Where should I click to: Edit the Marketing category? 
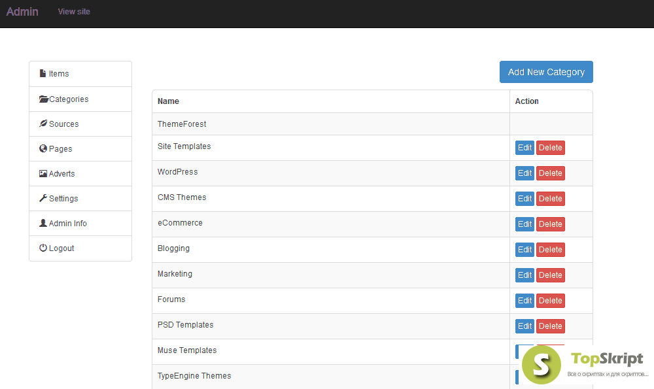[525, 275]
